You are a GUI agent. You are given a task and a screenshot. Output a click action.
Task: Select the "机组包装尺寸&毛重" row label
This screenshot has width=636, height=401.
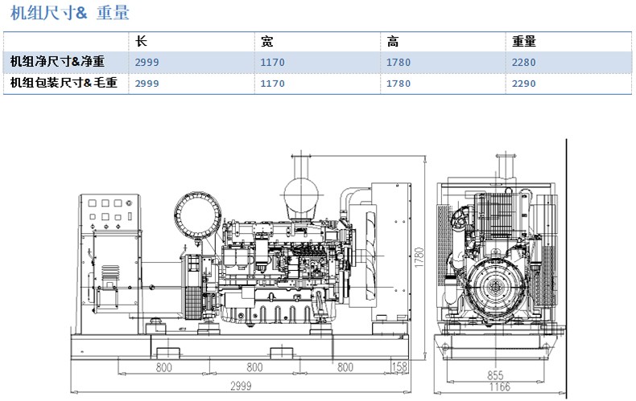coord(64,83)
